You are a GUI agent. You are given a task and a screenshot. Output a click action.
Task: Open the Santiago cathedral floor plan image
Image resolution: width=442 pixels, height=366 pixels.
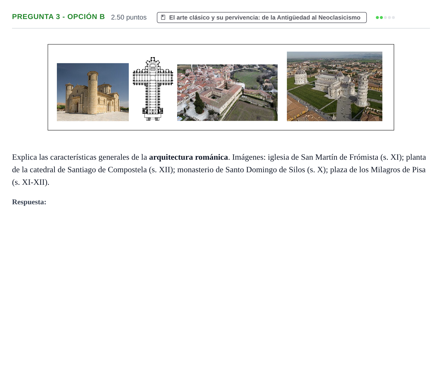click(x=153, y=89)
